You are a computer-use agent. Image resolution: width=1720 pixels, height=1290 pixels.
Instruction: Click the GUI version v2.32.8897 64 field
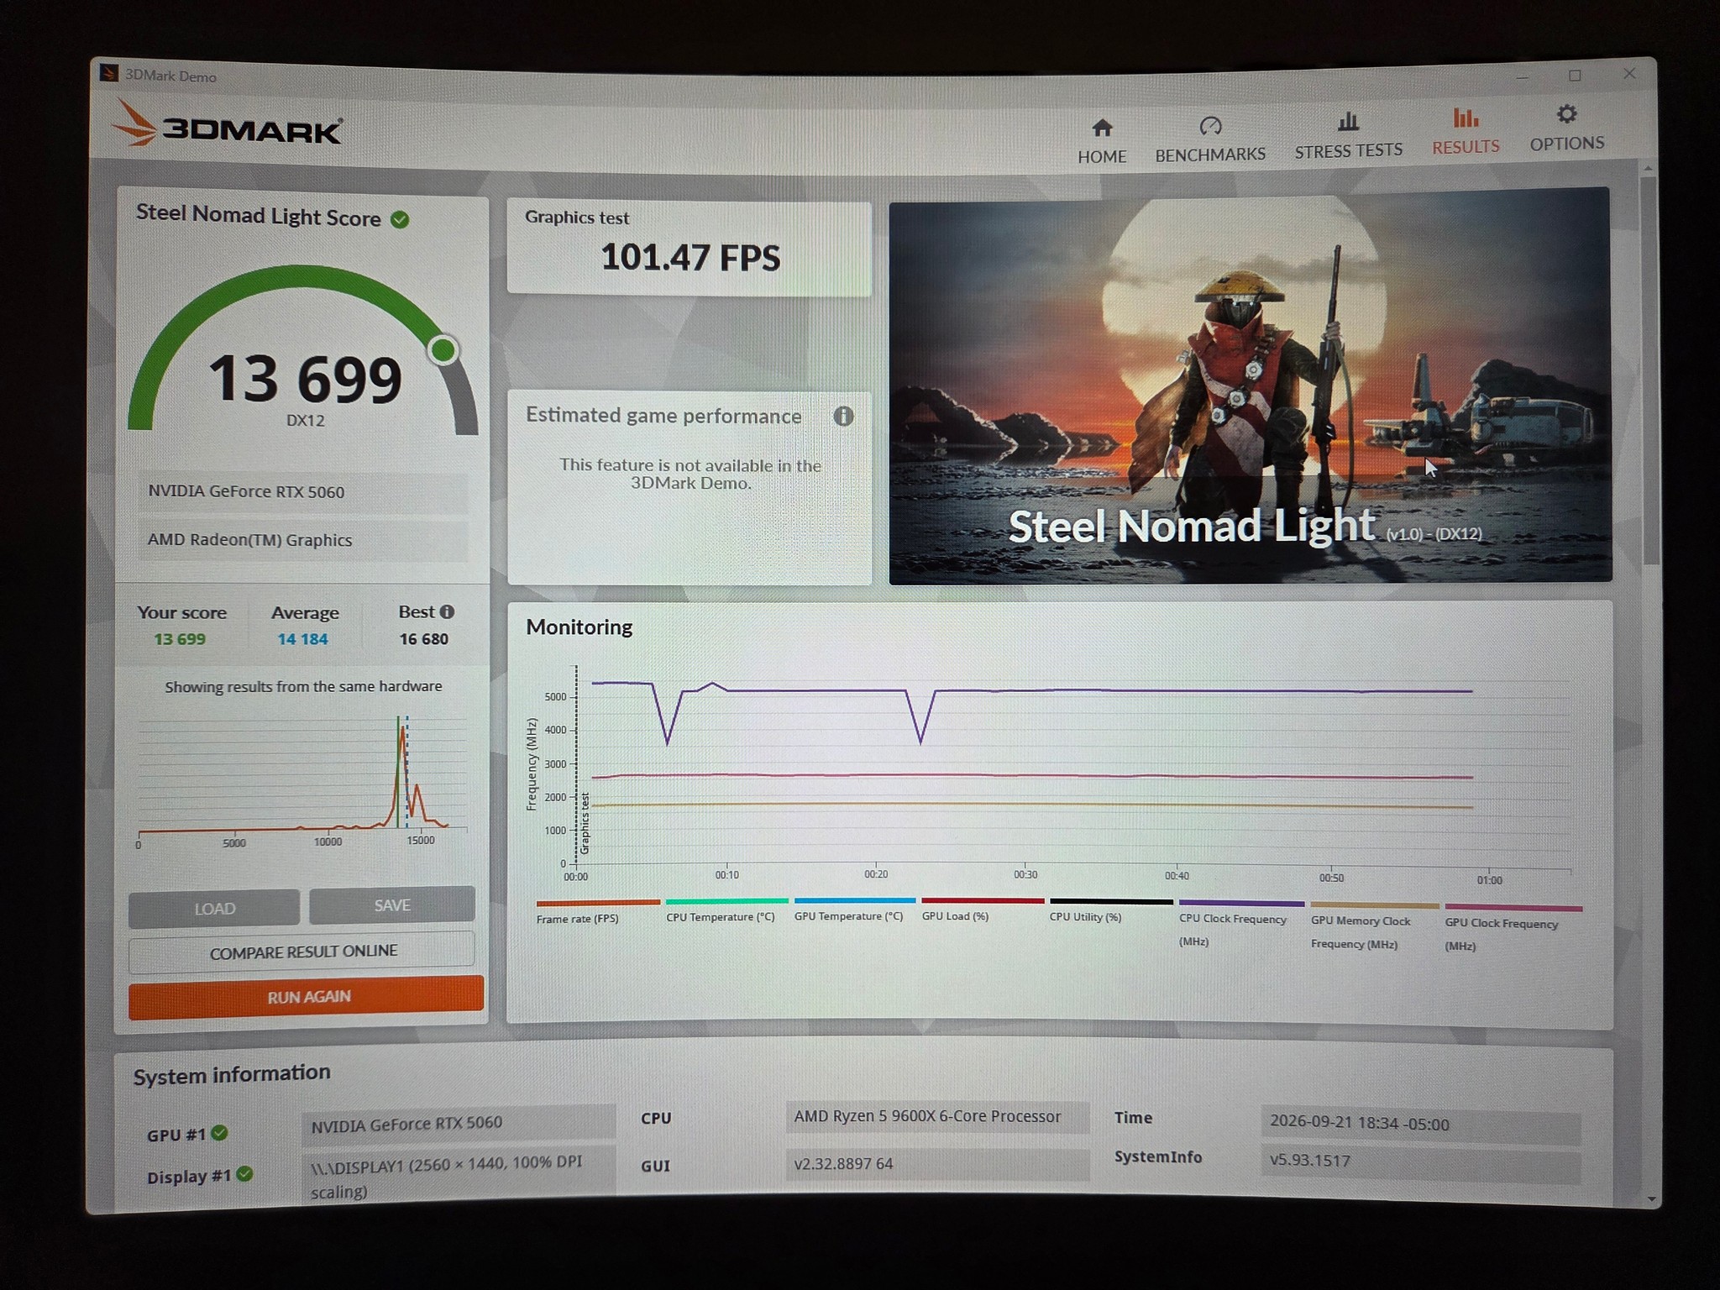[x=937, y=1164]
